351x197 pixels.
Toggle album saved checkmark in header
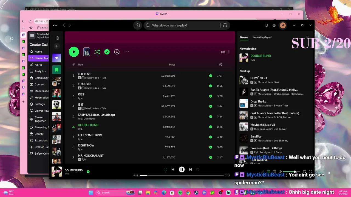[107, 52]
